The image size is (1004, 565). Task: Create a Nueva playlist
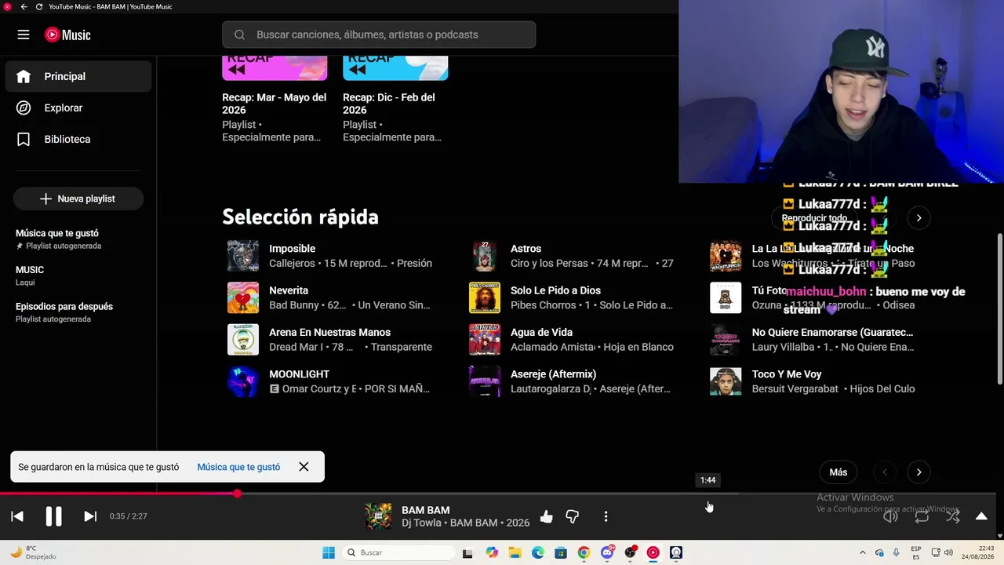[x=78, y=199]
